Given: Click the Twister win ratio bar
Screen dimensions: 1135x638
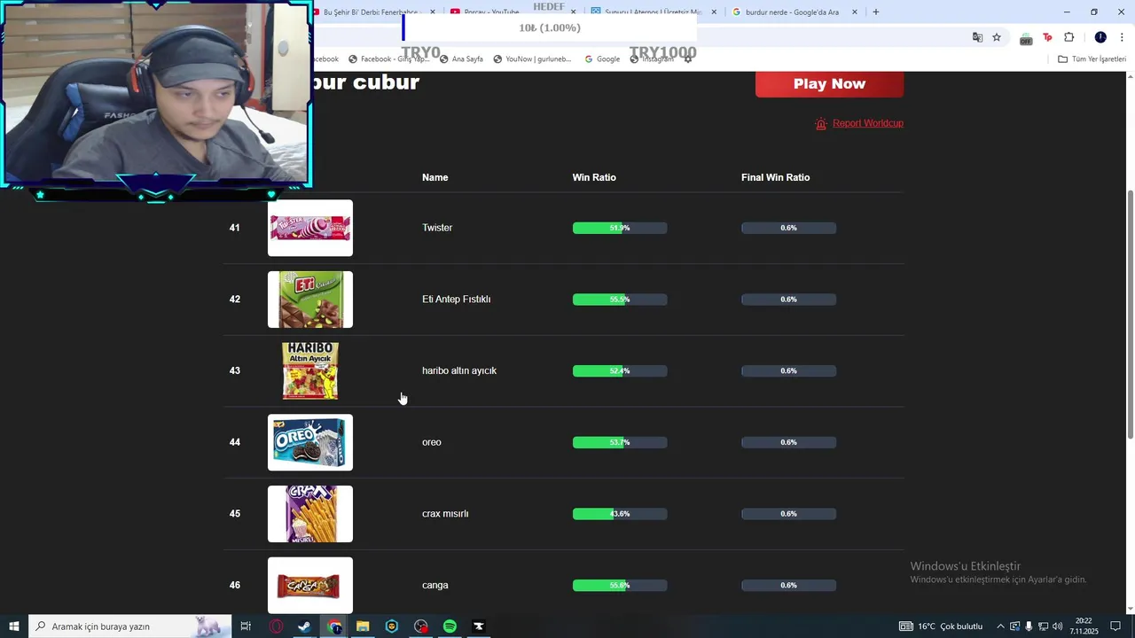Looking at the screenshot, I should pyautogui.click(x=620, y=228).
